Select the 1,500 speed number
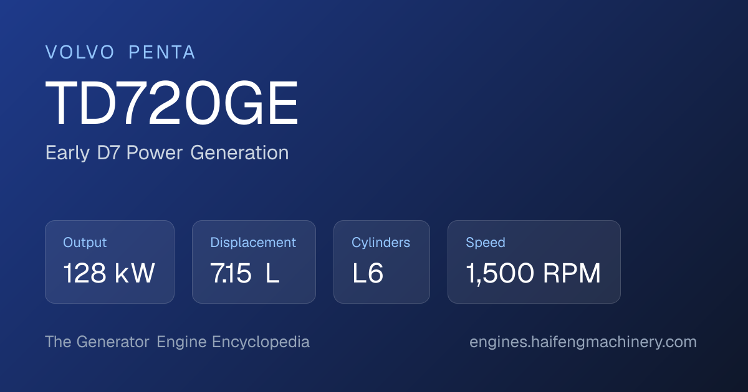Viewport: 748px width, 392px height. pos(500,274)
